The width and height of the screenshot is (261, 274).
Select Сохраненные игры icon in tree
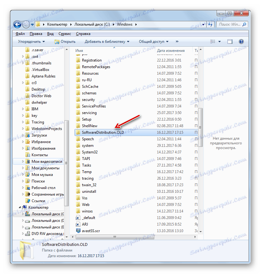point(27,194)
